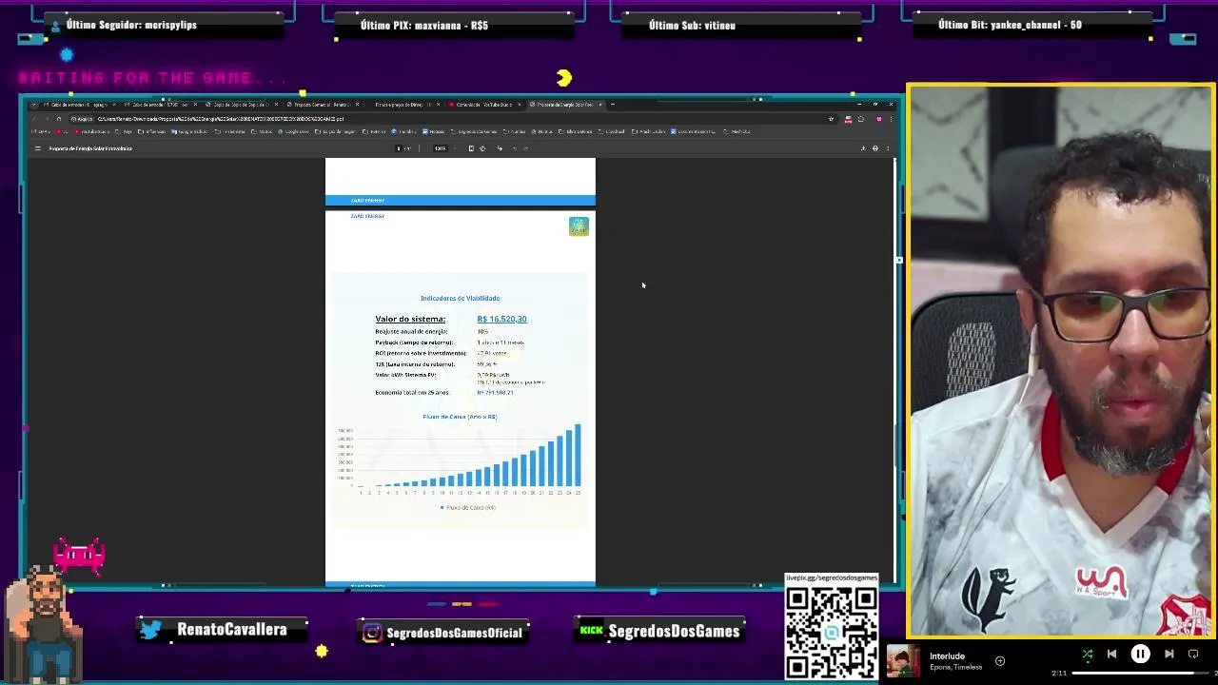
Task: Click the browser forward arrow
Action: [x=47, y=119]
